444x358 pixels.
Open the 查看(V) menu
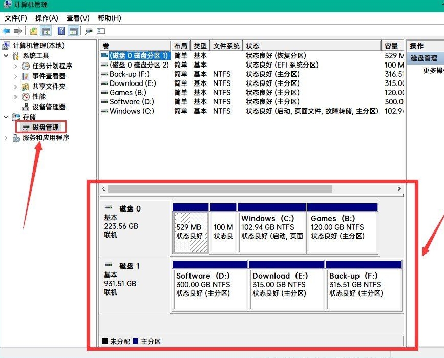[78, 18]
